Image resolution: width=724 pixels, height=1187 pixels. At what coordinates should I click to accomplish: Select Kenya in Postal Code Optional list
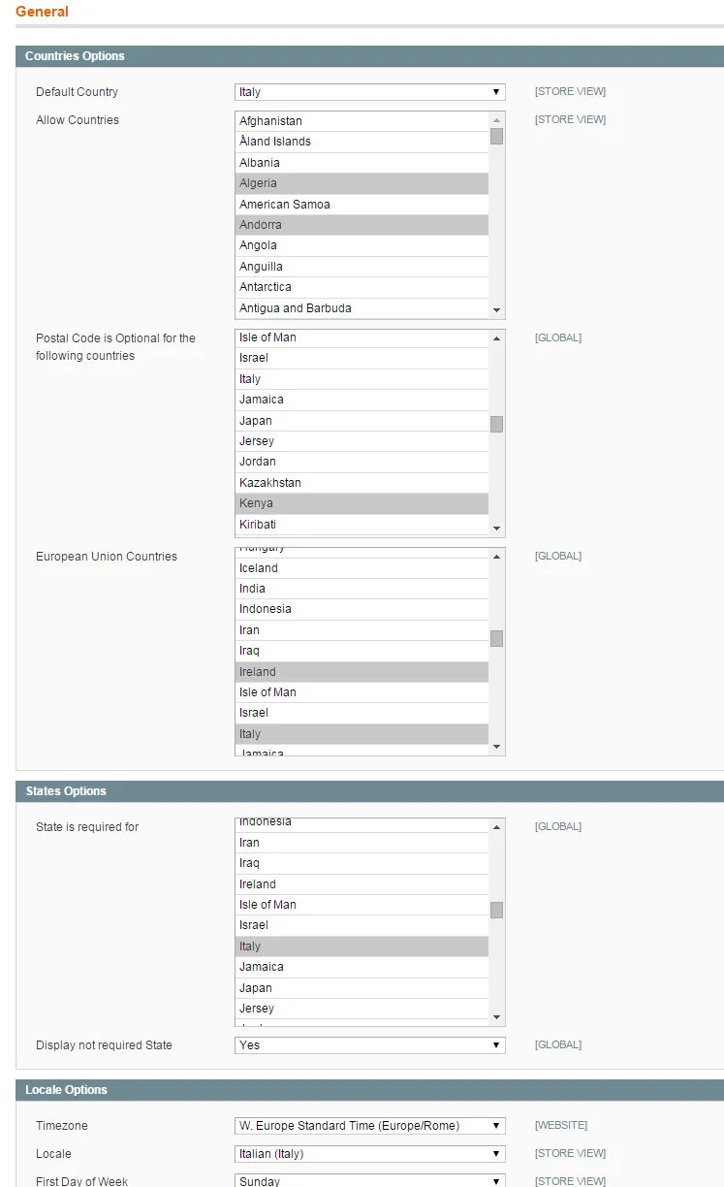click(x=362, y=503)
